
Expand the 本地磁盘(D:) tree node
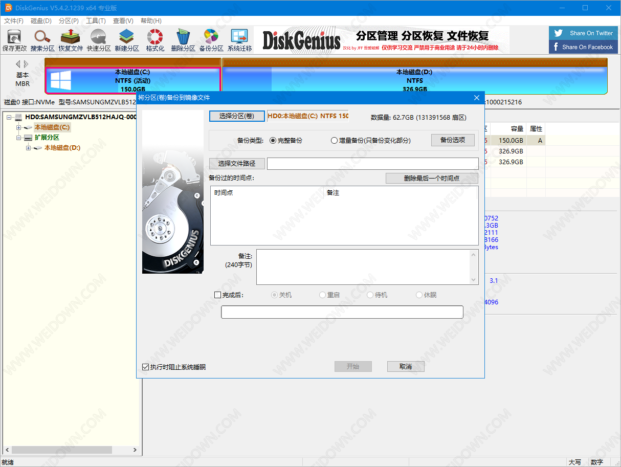coord(28,148)
